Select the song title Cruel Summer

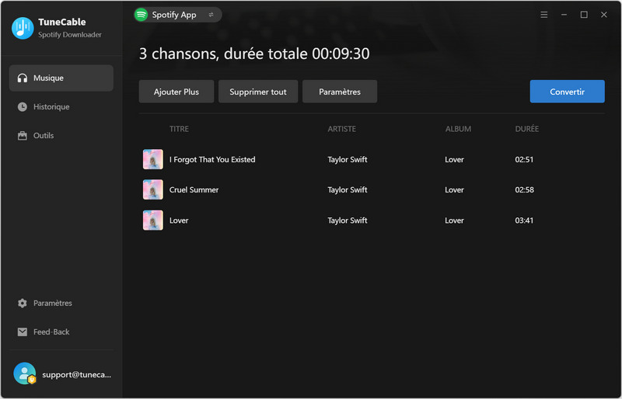tap(194, 189)
